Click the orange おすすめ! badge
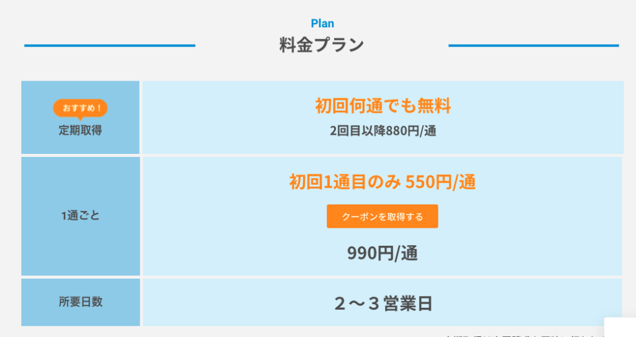This screenshot has height=337, width=636. coord(81,109)
